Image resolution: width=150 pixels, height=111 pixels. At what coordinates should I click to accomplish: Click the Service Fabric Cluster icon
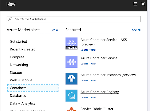click(x=71, y=109)
